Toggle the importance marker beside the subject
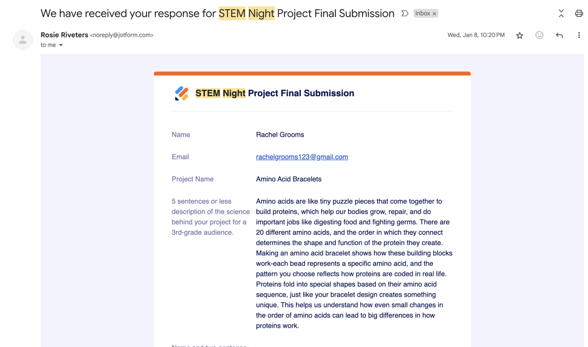This screenshot has height=347, width=588. click(405, 14)
